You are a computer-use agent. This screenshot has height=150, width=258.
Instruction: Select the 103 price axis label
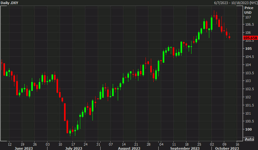tap(248, 81)
